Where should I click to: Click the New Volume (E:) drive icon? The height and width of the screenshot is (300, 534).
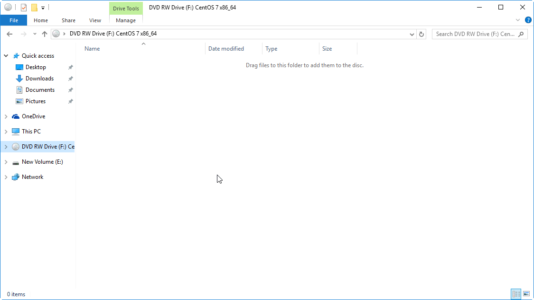[16, 163]
